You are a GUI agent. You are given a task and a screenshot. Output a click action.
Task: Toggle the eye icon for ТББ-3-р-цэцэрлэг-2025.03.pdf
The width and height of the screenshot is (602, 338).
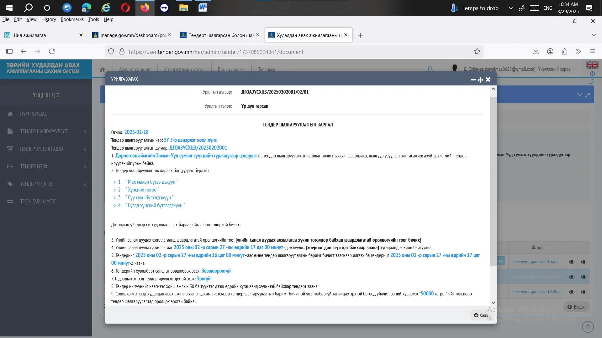(x=572, y=262)
